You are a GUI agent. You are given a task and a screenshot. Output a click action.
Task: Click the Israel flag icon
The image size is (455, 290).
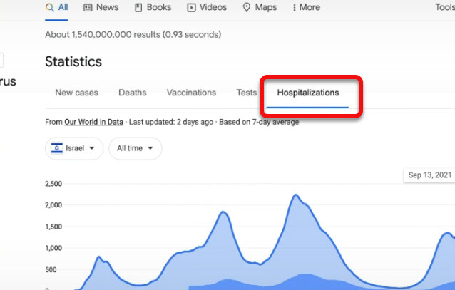click(56, 148)
